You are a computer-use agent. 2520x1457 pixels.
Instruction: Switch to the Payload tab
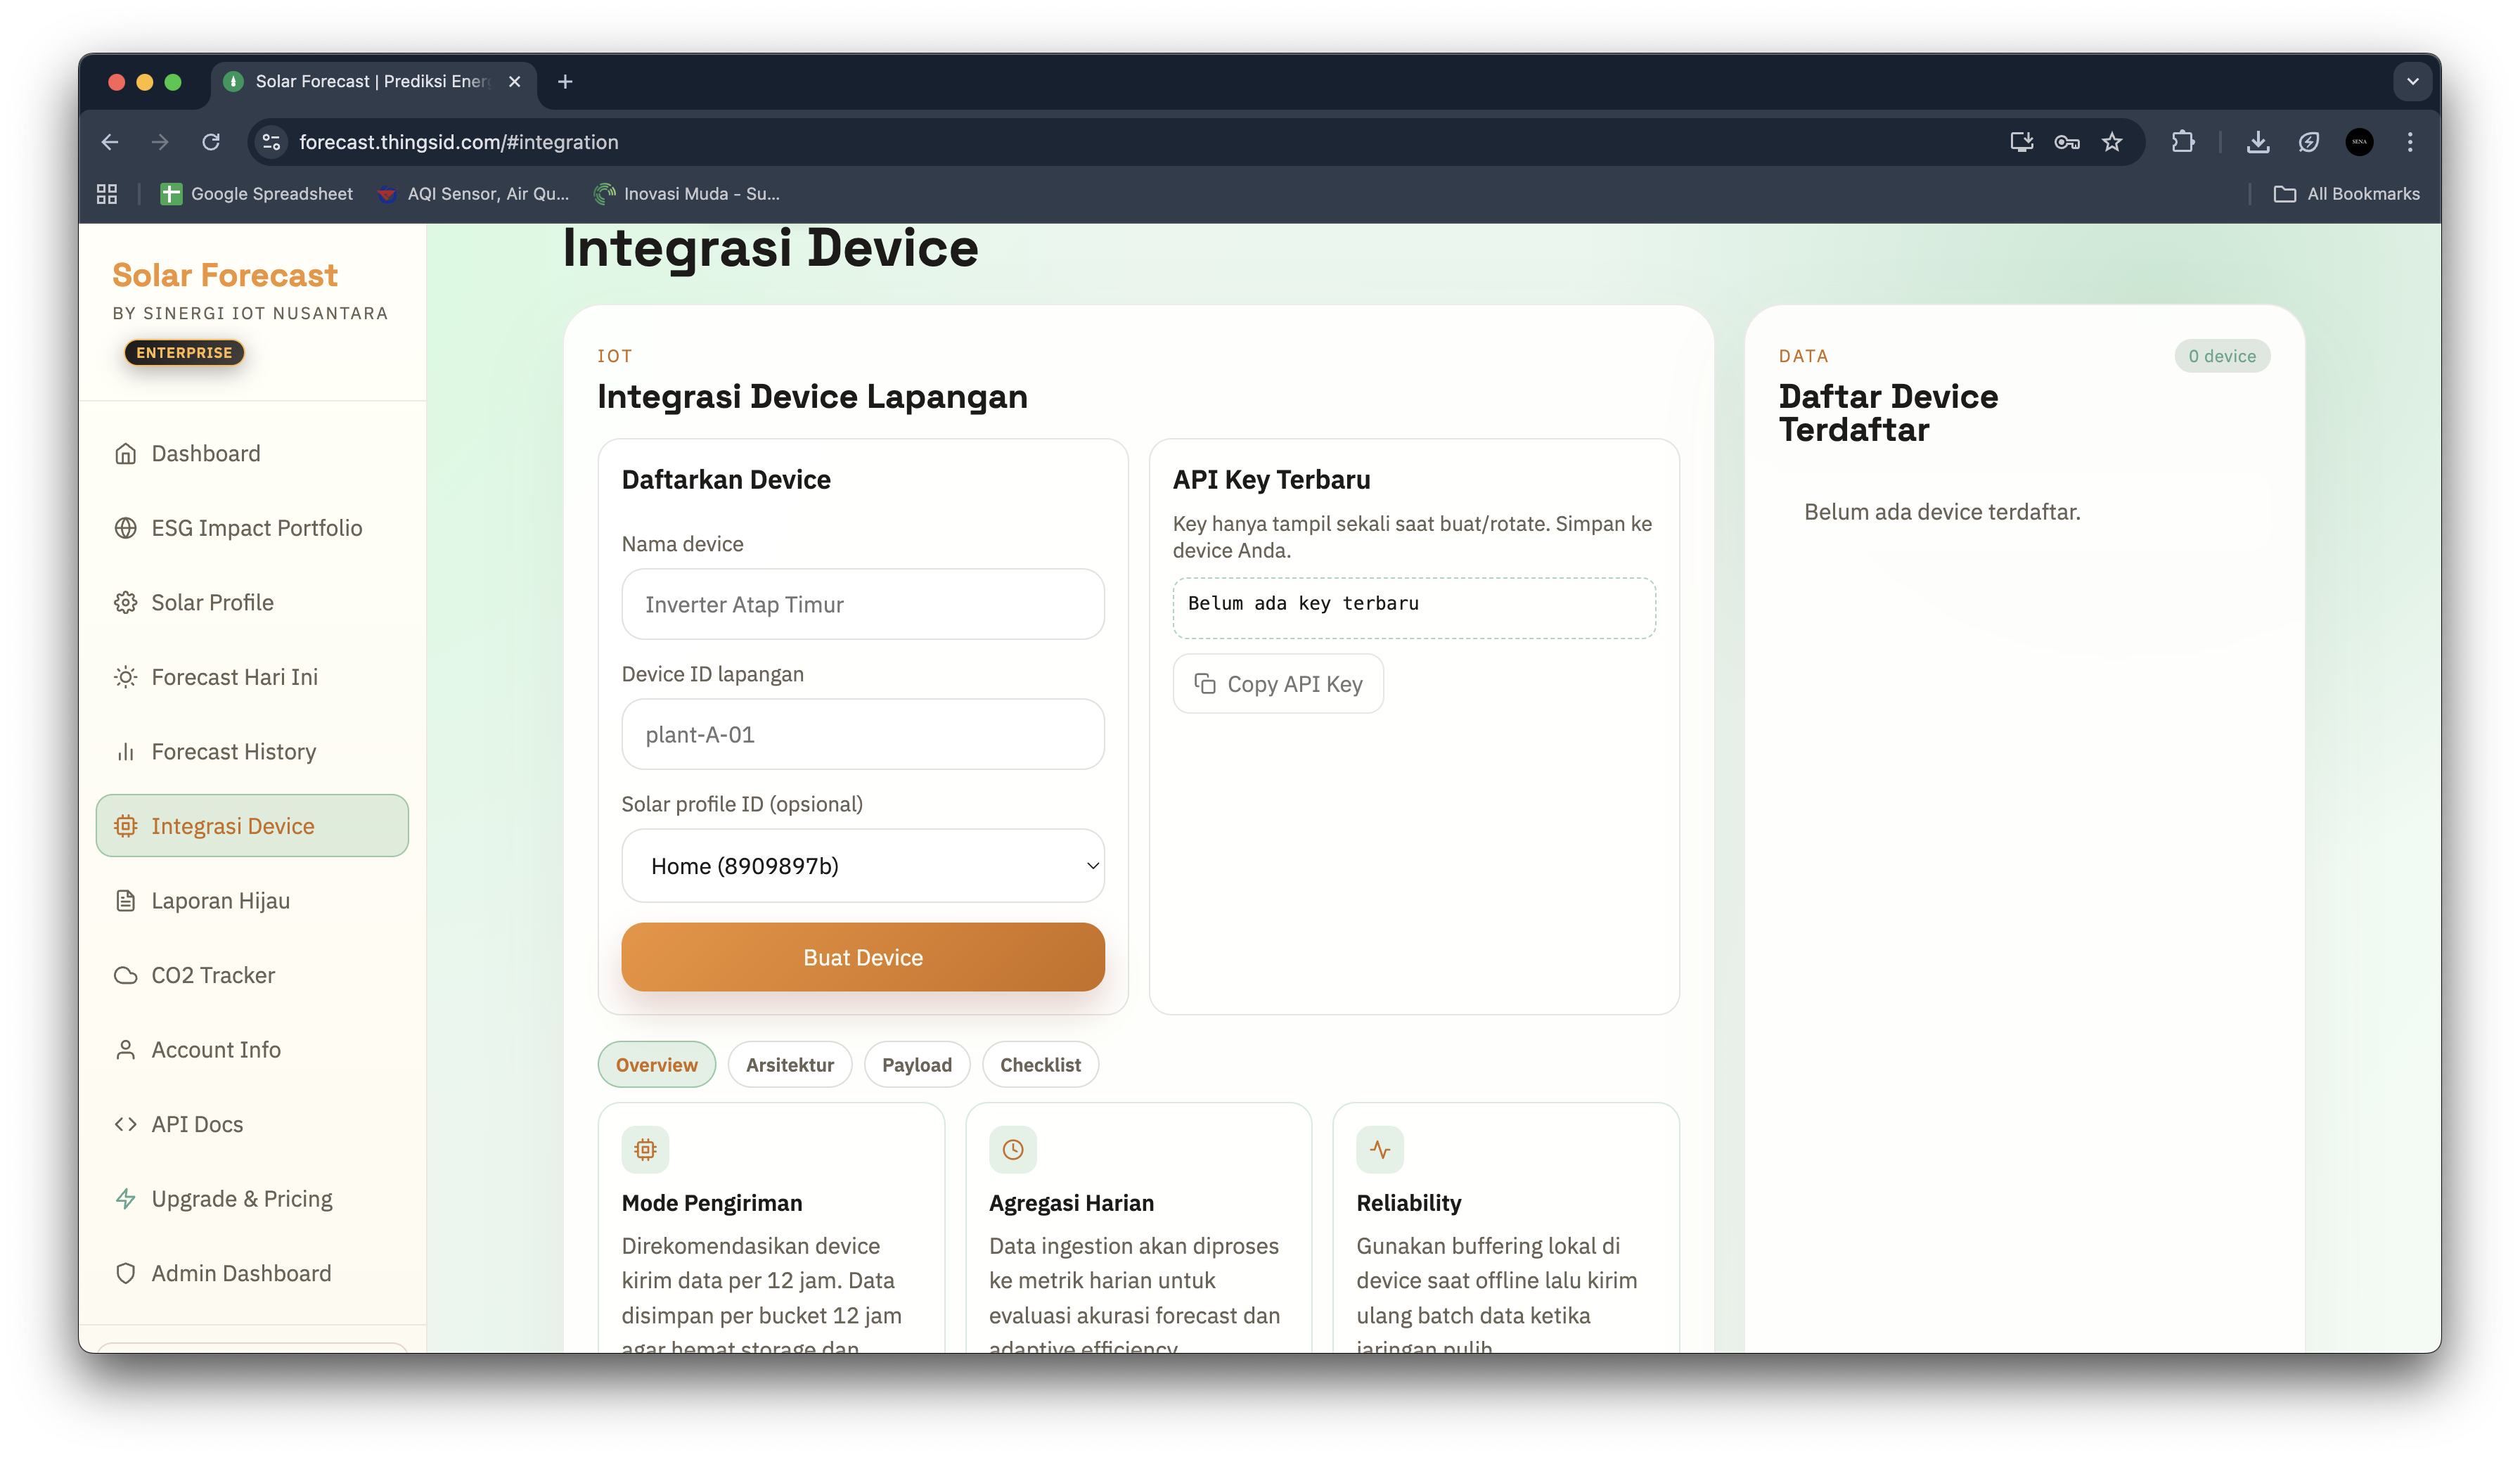[916, 1065]
